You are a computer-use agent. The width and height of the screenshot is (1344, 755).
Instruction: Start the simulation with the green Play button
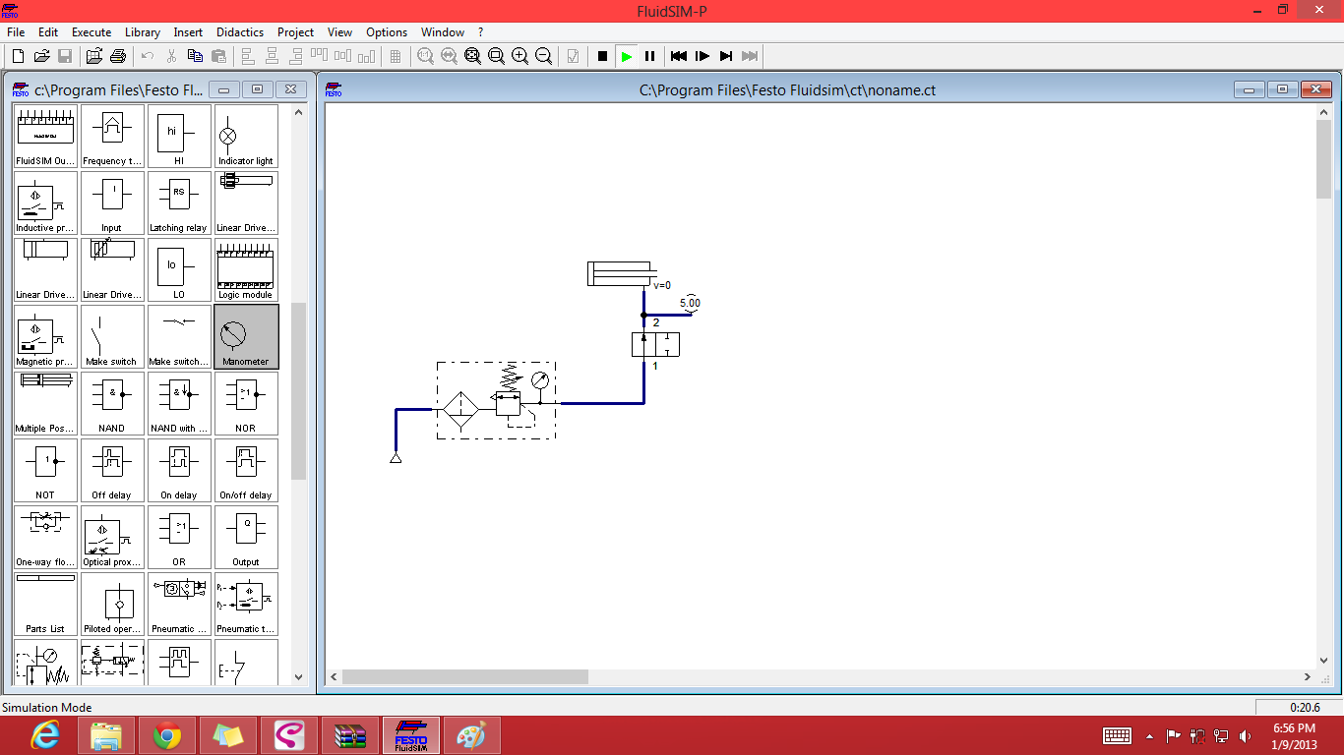pos(626,56)
